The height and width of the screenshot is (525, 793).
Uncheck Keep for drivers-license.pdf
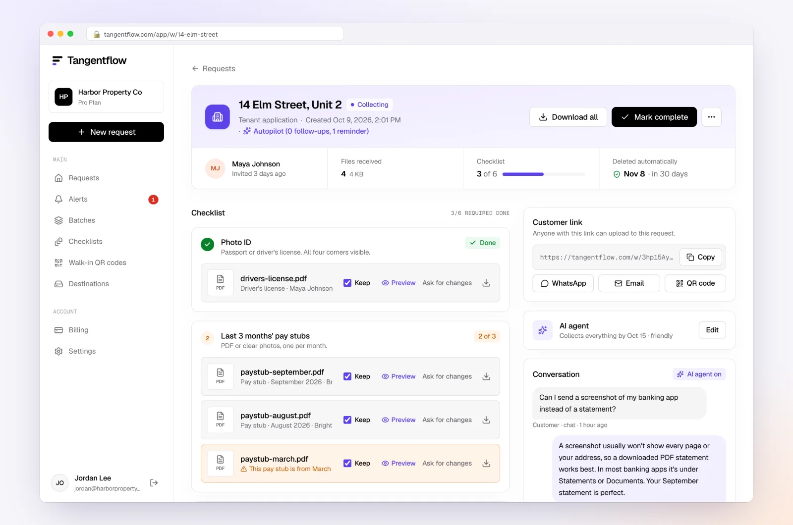tap(347, 283)
